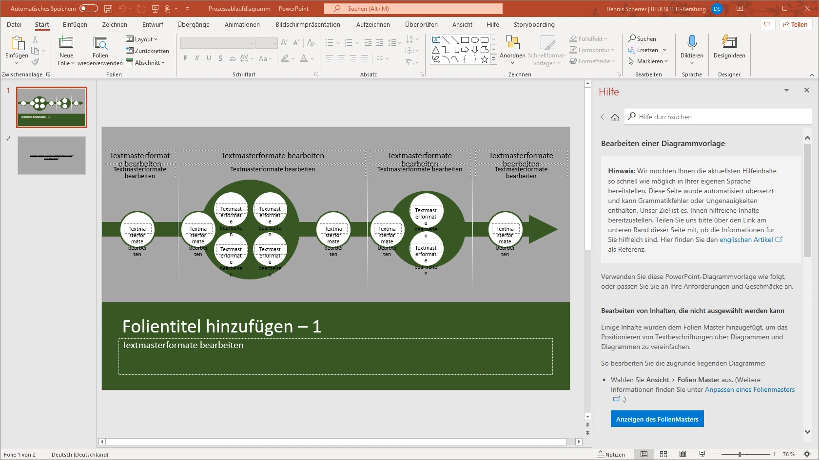Click the Anordnen icon
This screenshot has width=819, height=460.
512,43
